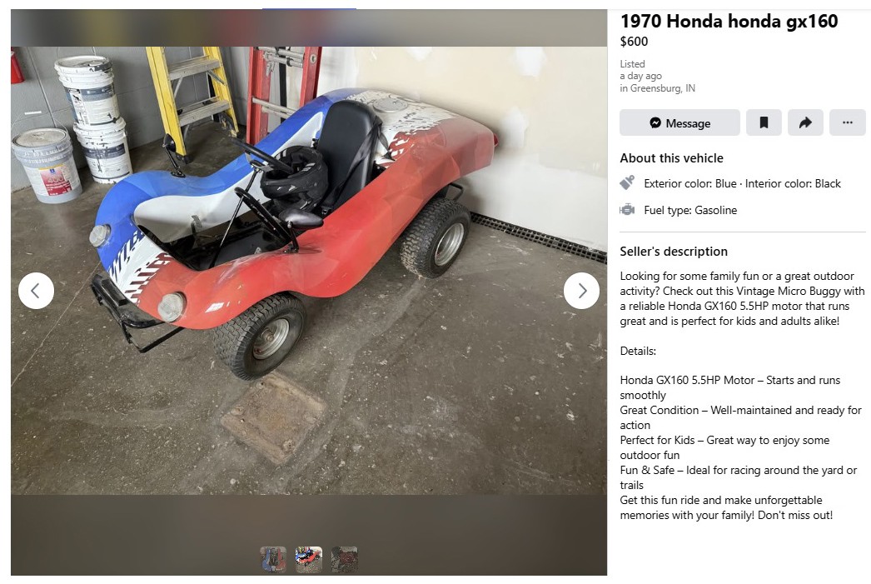Select the second photo thumbnail
The height and width of the screenshot is (584, 871).
(x=309, y=559)
